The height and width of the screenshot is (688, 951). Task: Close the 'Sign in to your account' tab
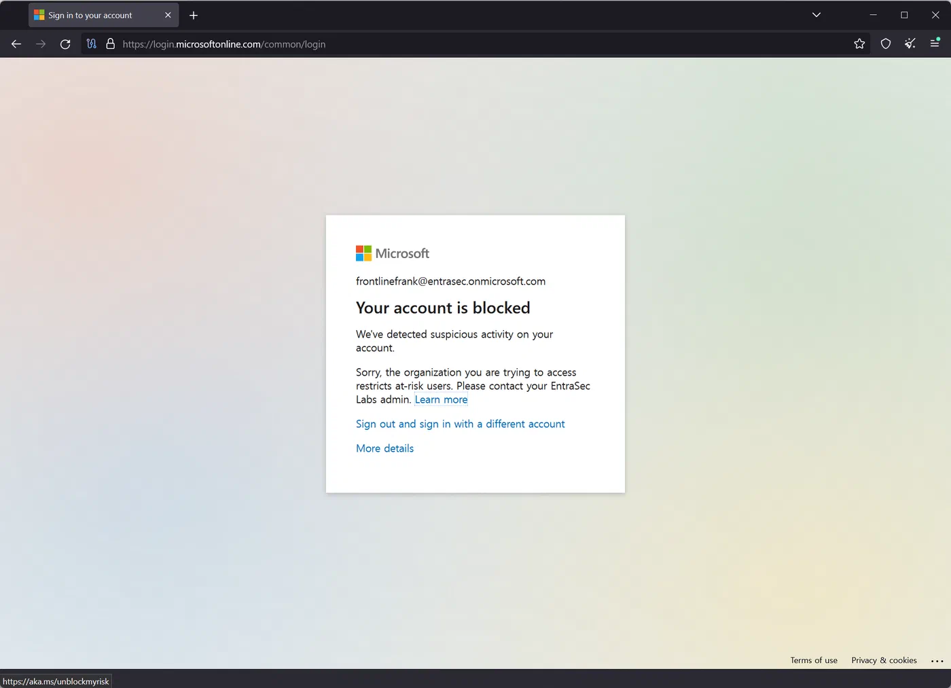(x=168, y=15)
